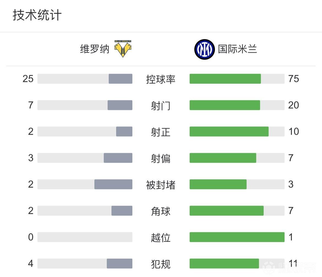Click the Inter Milan club logo

(x=204, y=50)
